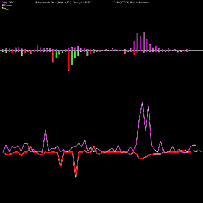Click the 'Price' legend label

tap(6, 9)
